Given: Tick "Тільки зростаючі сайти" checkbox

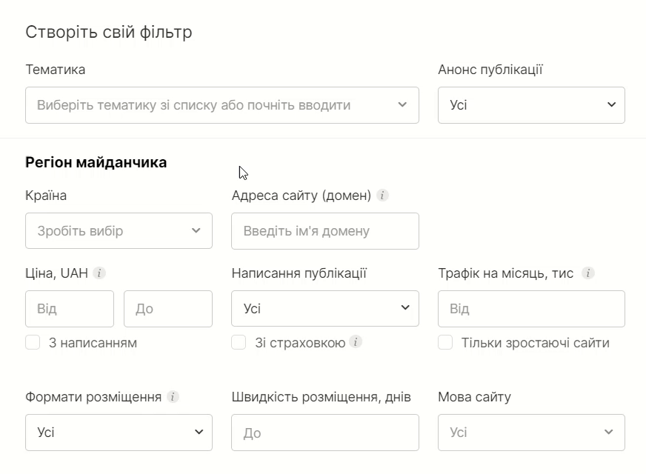Looking at the screenshot, I should pos(444,342).
